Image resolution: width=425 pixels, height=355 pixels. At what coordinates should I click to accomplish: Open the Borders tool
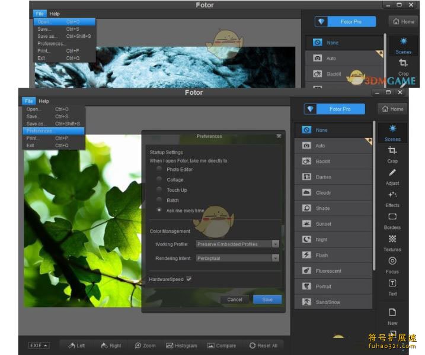(392, 221)
